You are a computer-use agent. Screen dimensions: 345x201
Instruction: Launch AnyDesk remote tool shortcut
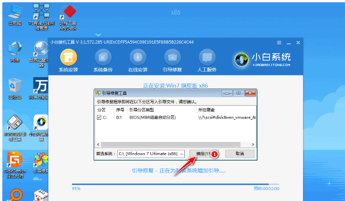[x=68, y=18]
